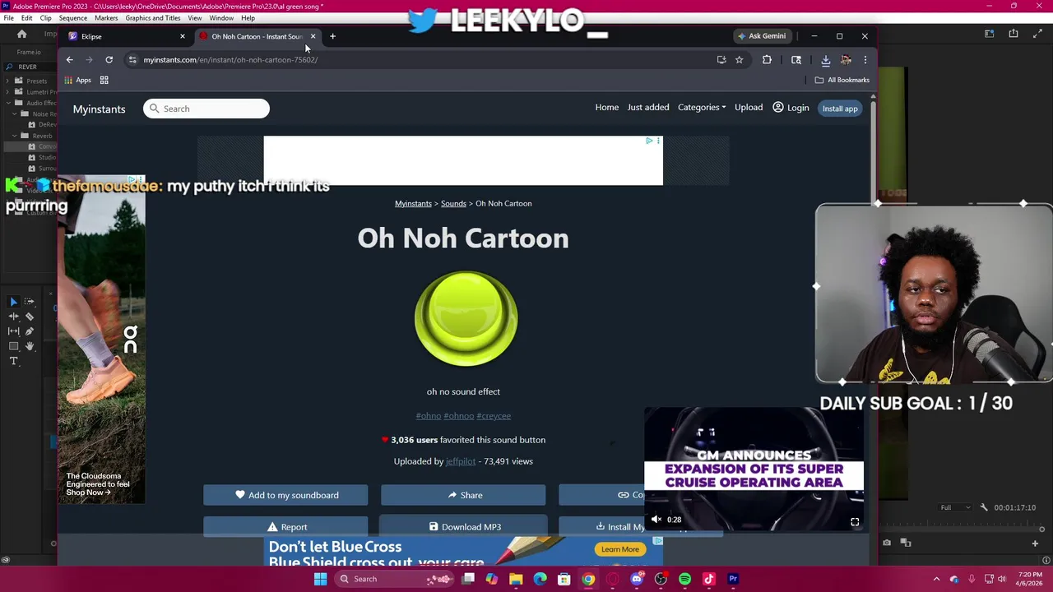Click the Myinstants search field

tap(206, 109)
